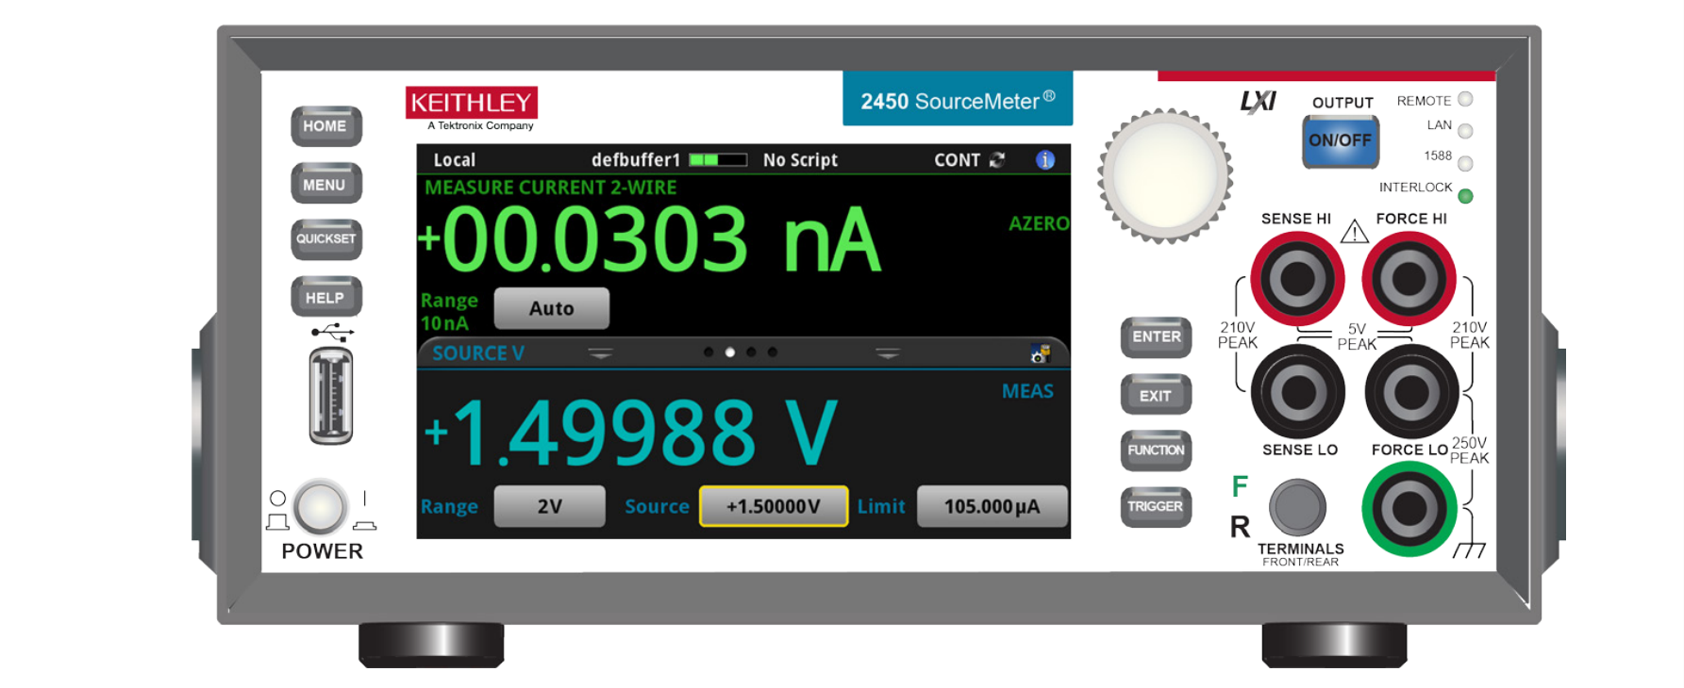The image size is (1684, 688).
Task: Click the CONT trigger refresh icon
Action: pos(997,160)
